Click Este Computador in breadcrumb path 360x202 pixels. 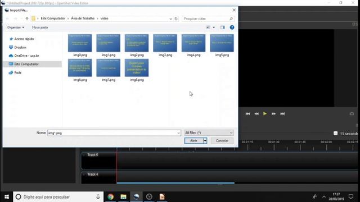point(53,19)
